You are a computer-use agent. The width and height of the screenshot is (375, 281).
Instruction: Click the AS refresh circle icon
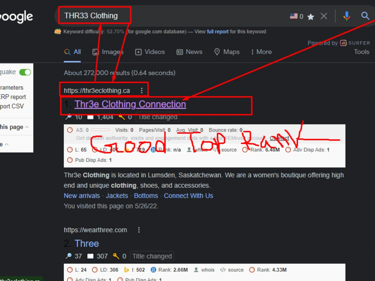click(70, 130)
